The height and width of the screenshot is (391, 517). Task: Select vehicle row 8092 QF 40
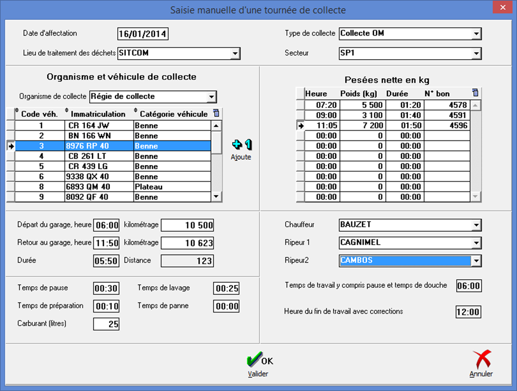(x=113, y=197)
